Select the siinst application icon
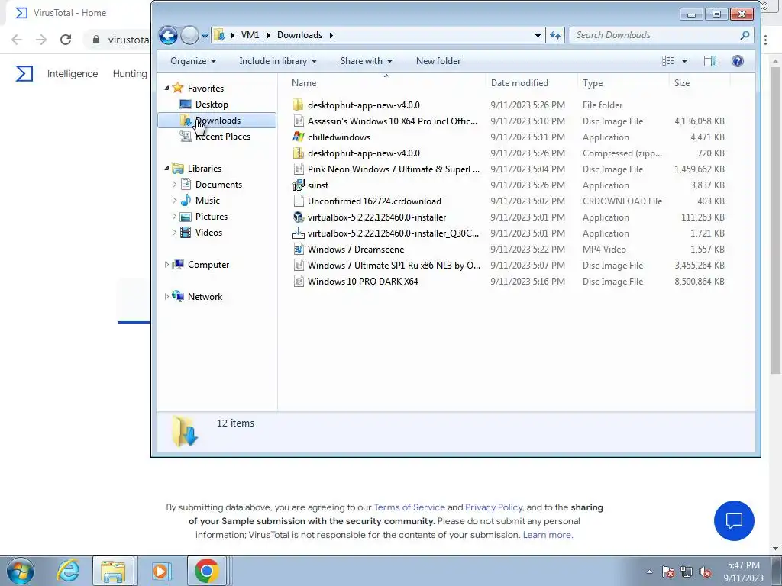This screenshot has height=586, width=782. point(299,185)
